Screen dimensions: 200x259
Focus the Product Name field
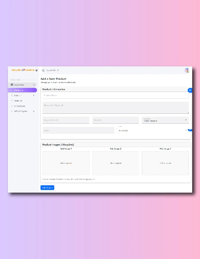point(115,95)
